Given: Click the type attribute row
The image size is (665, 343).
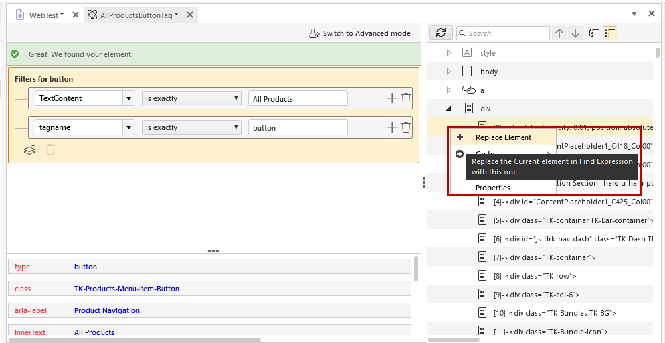Looking at the screenshot, I should (209, 267).
